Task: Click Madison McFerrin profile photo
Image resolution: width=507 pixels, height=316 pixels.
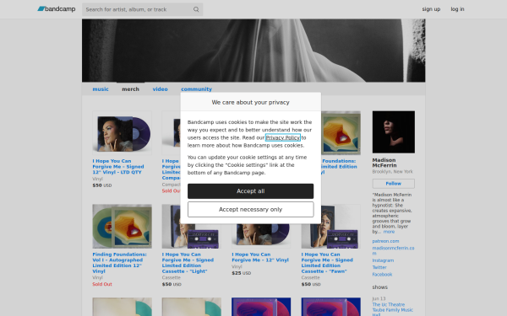Action: coord(393,132)
